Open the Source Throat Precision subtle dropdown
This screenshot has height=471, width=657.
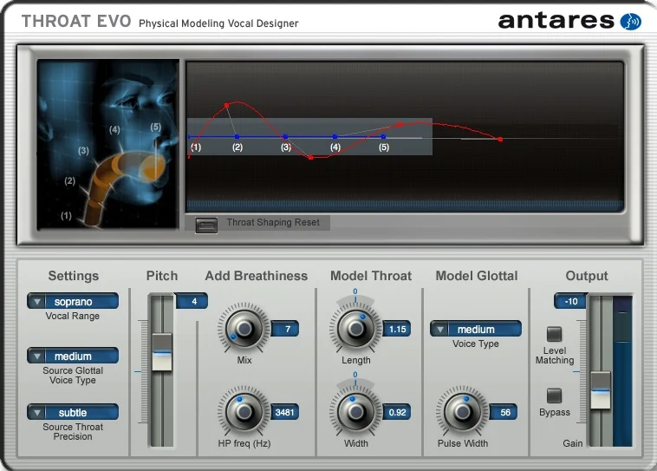[73, 412]
